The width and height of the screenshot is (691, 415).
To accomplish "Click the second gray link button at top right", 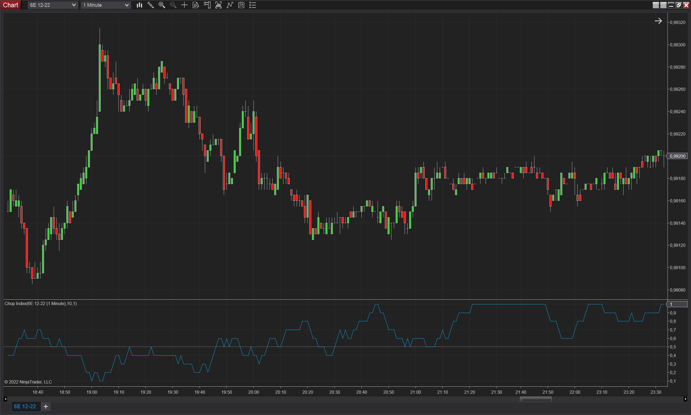I will click(x=663, y=5).
